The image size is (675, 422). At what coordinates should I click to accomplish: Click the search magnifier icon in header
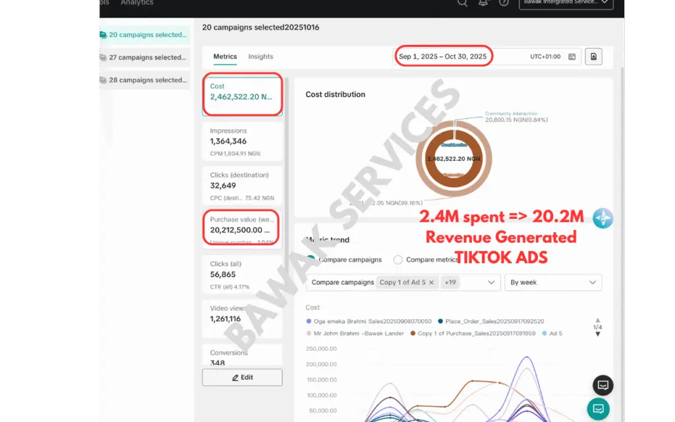coord(462,3)
